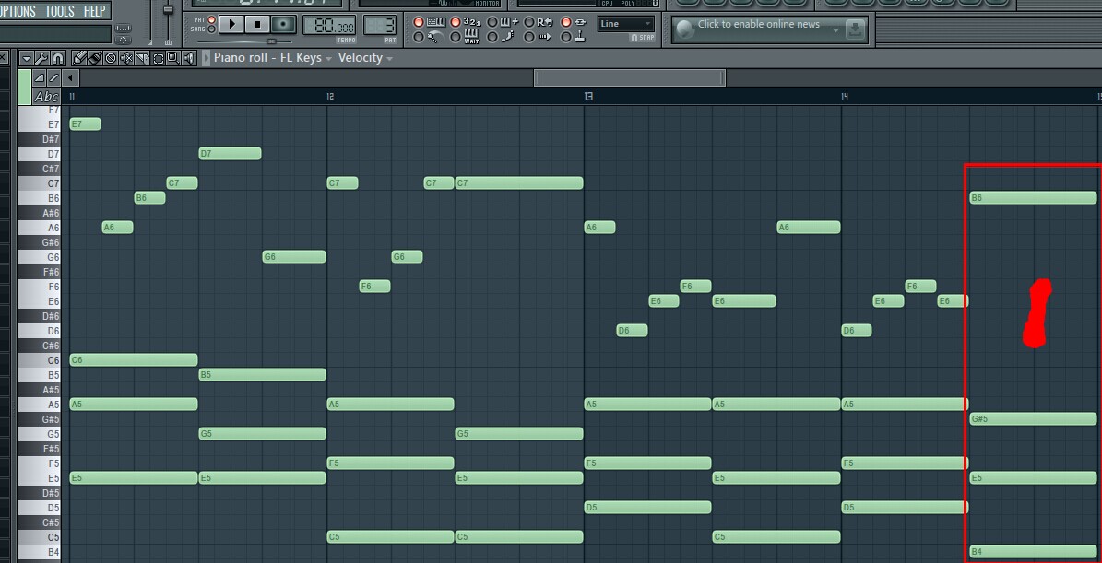Click the green note color swatch

(25, 87)
